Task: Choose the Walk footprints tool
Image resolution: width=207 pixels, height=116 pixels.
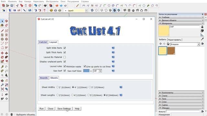Action: pyautogui.click(x=2, y=99)
